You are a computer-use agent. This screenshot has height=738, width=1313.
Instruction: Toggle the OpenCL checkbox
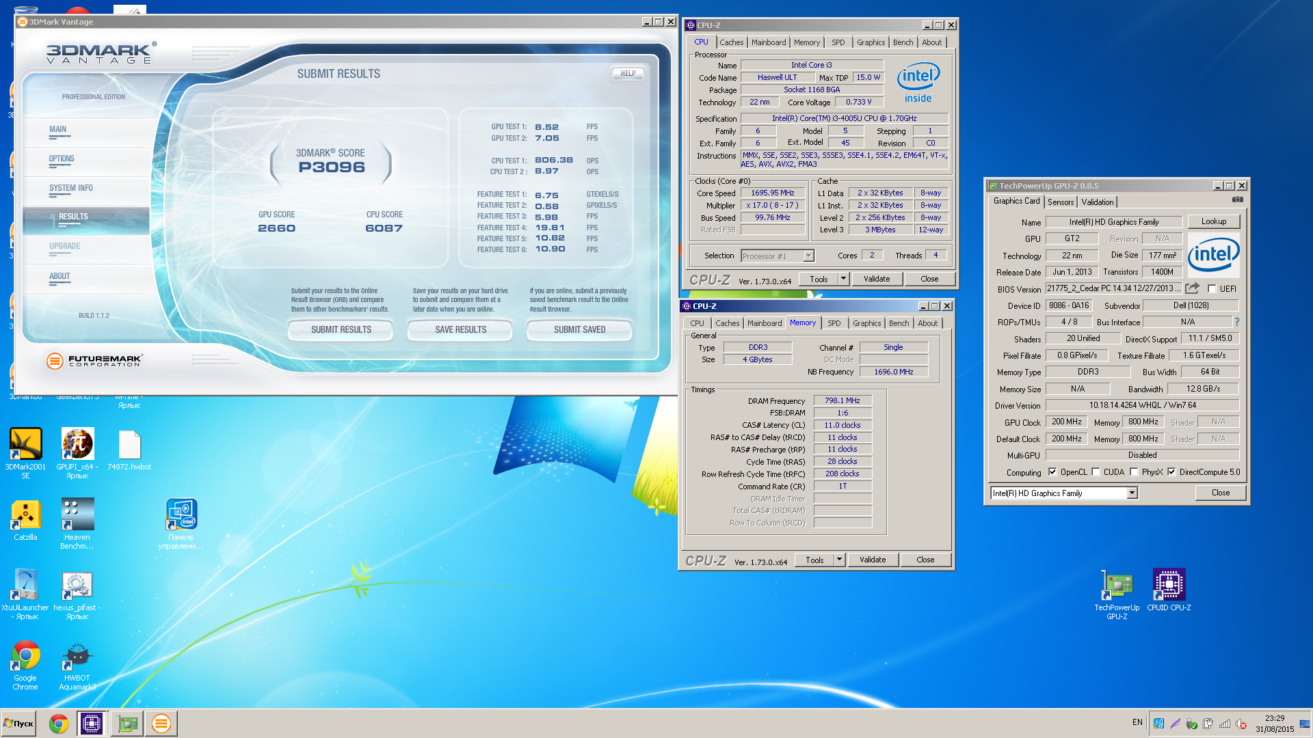tap(1052, 471)
